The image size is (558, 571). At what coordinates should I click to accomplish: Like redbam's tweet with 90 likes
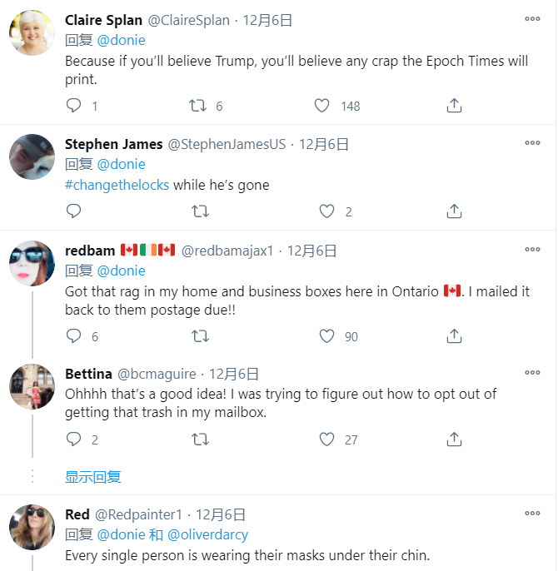pos(327,336)
